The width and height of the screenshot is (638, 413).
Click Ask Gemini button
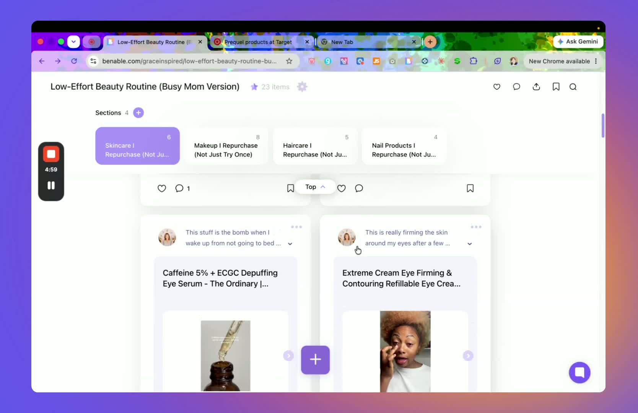[x=578, y=41]
